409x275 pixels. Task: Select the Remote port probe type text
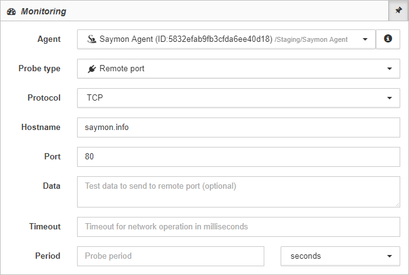(x=122, y=69)
